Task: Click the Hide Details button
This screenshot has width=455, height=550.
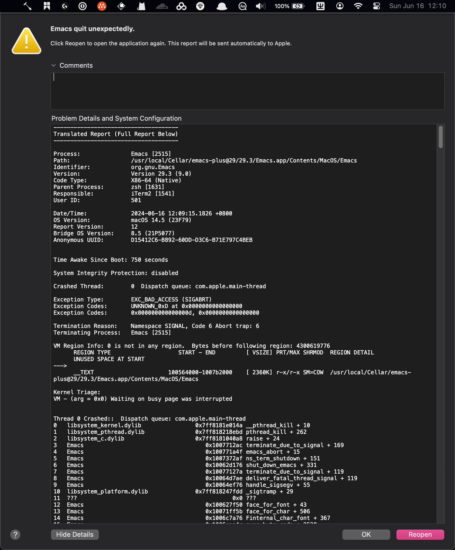Action: click(x=75, y=534)
